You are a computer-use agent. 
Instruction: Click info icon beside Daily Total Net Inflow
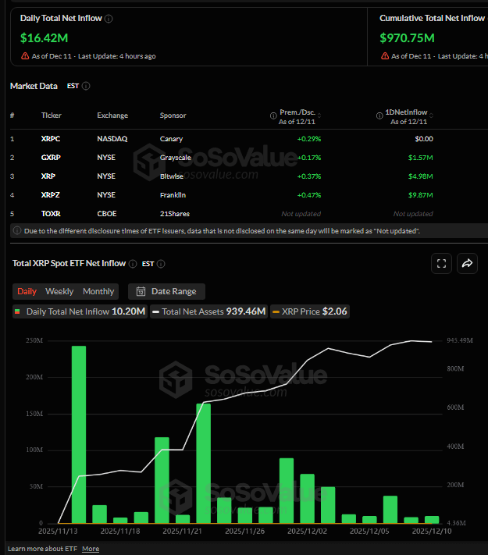[109, 18]
